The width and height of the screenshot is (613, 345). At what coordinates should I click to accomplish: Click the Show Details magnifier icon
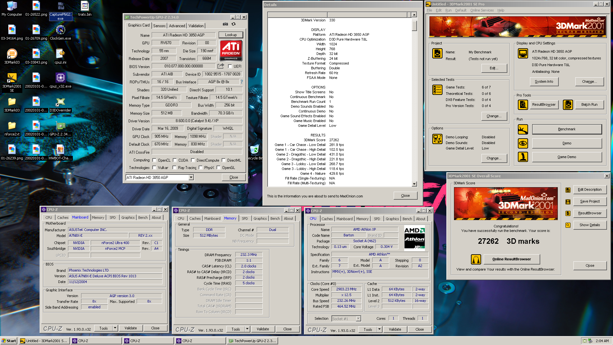568,225
